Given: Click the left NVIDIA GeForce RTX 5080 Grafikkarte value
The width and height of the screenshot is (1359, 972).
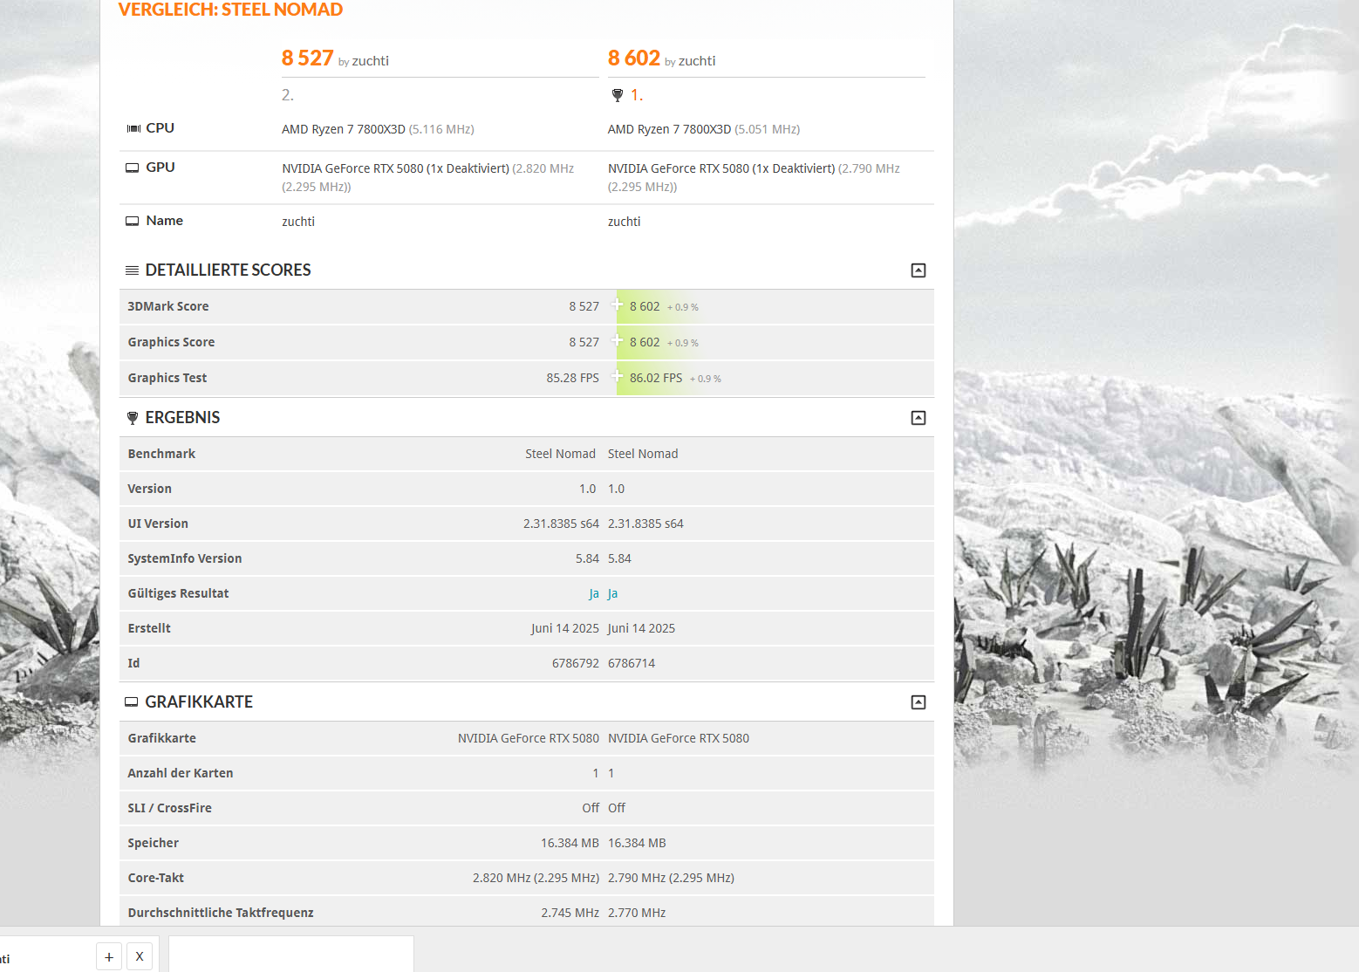Looking at the screenshot, I should coord(529,738).
